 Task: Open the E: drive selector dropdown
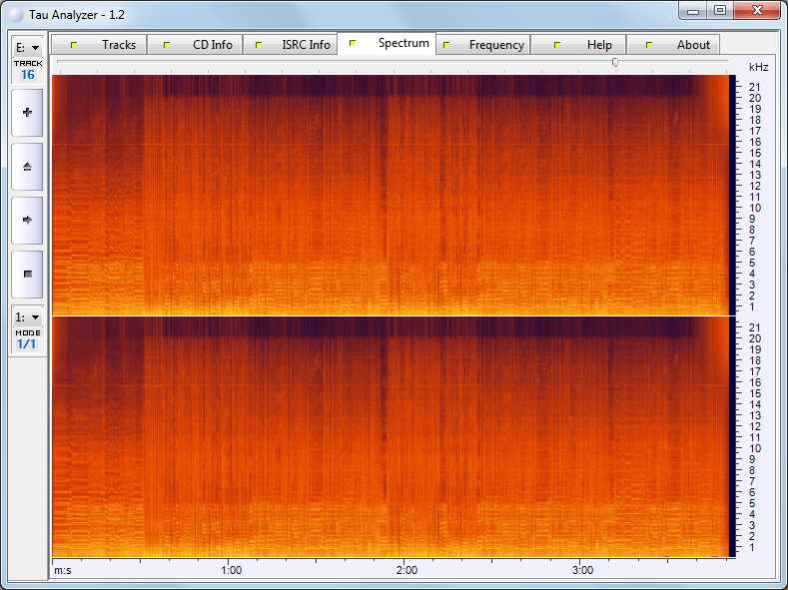pyautogui.click(x=27, y=47)
